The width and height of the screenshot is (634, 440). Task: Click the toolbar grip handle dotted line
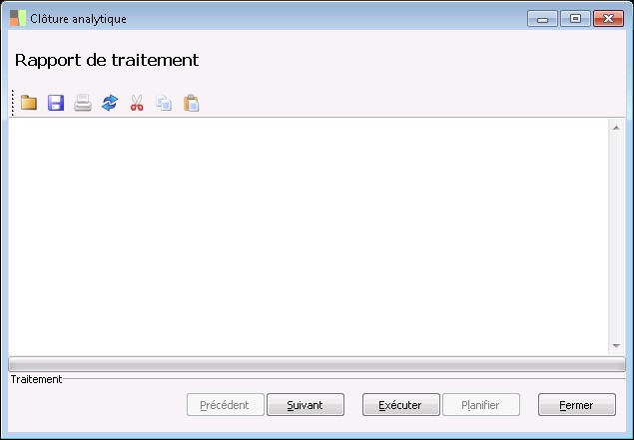13,103
